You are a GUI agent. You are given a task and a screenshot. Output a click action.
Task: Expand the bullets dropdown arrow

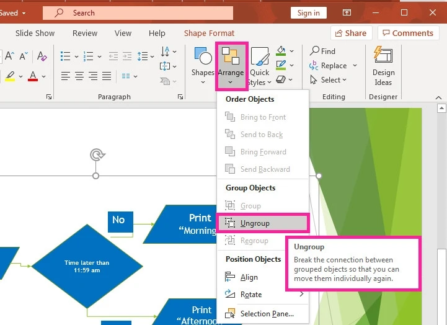pyautogui.click(x=76, y=56)
